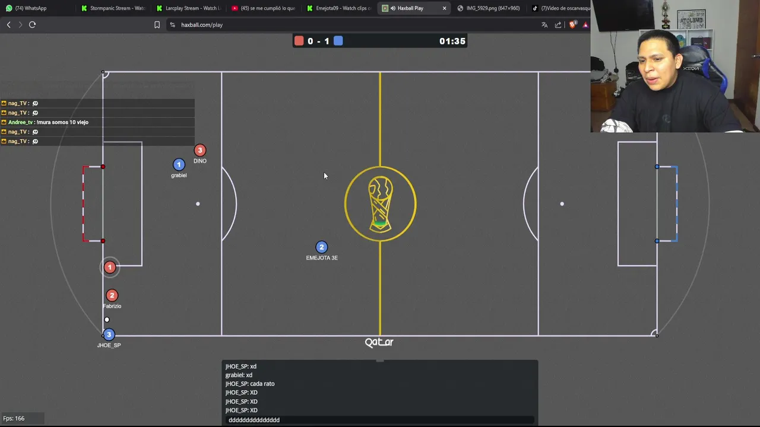Open Brave Rewards triangle icon
760x427 pixels.
click(x=585, y=25)
